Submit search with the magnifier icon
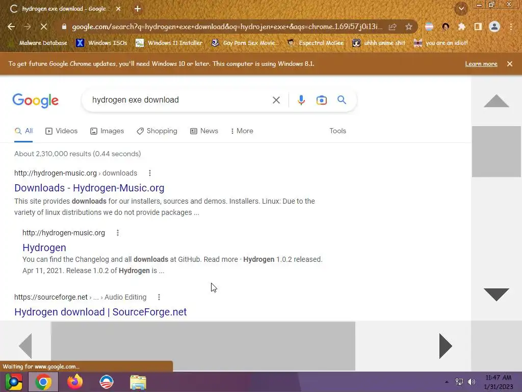 coord(342,100)
